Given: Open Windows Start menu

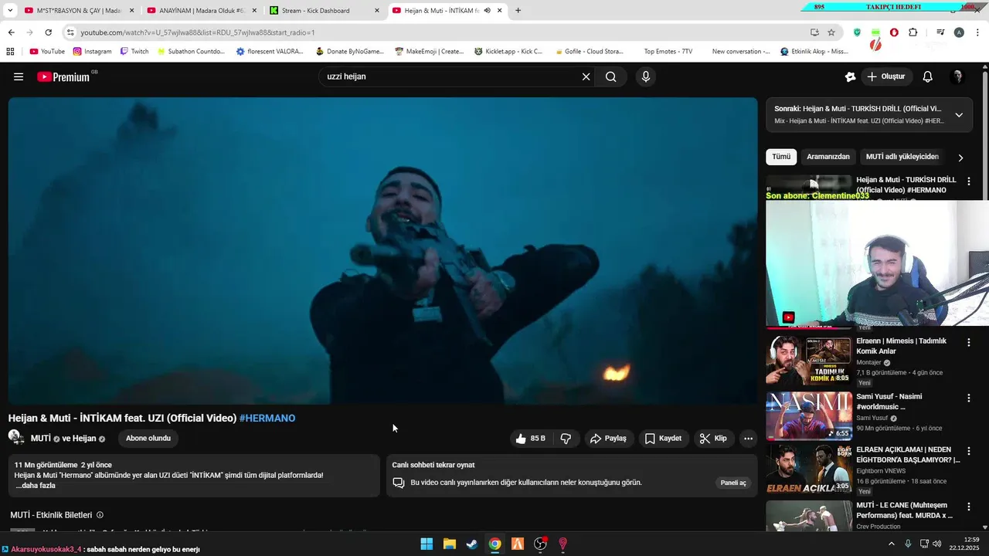Looking at the screenshot, I should coord(427,544).
